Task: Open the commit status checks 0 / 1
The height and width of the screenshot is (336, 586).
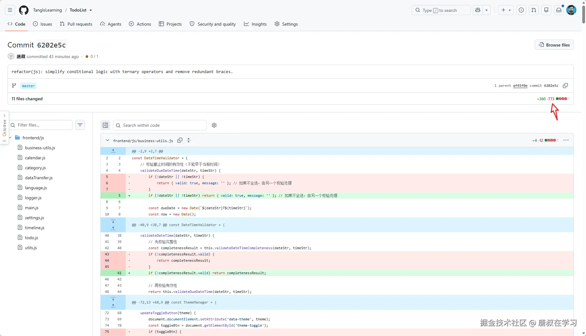Action: pyautogui.click(x=92, y=57)
